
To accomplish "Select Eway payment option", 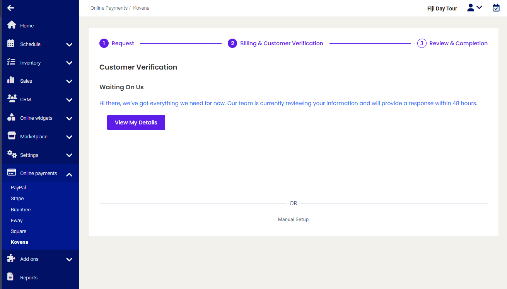I will point(17,220).
